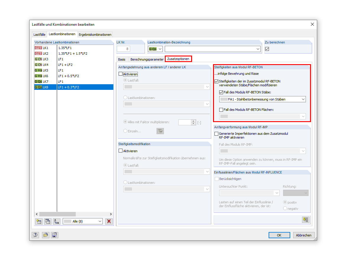Click the open folder icon at bottom
This screenshot has width=355, height=266.
click(x=46, y=235)
